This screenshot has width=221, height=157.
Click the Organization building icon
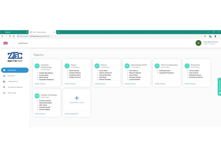coord(4,81)
